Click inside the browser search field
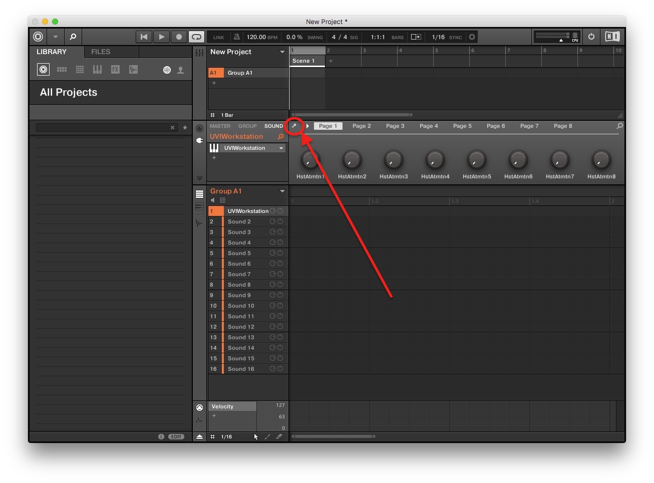The height and width of the screenshot is (483, 654). pyautogui.click(x=100, y=127)
